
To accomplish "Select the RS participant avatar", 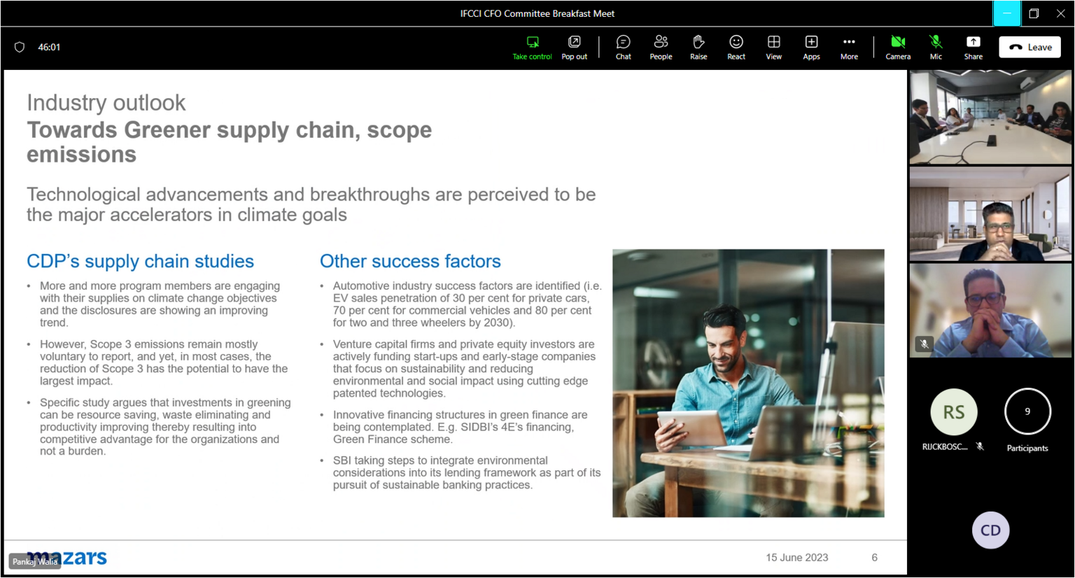I will pyautogui.click(x=953, y=412).
